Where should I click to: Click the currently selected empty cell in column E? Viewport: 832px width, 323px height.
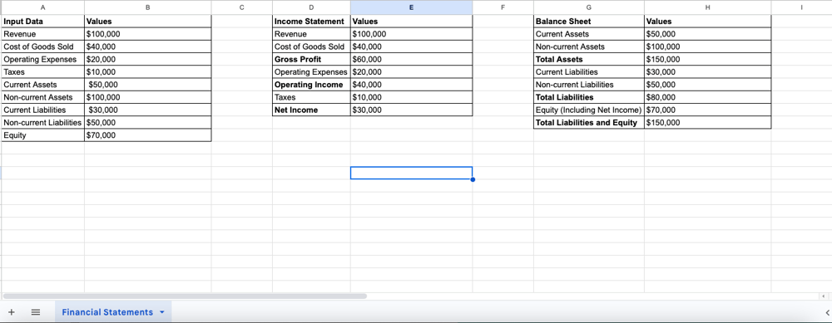411,174
